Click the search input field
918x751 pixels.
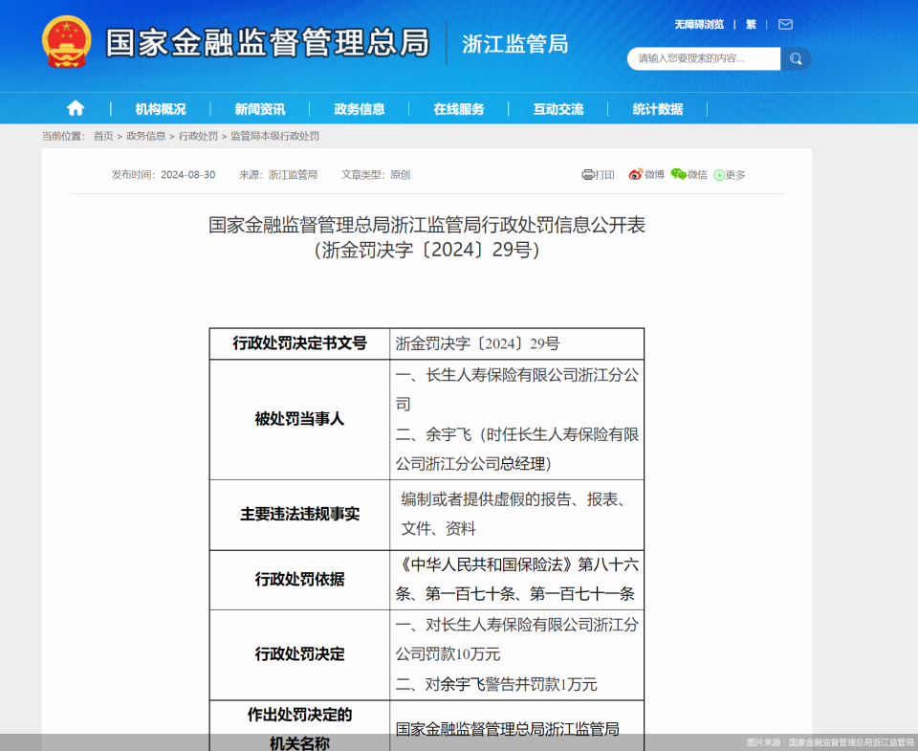(x=704, y=58)
